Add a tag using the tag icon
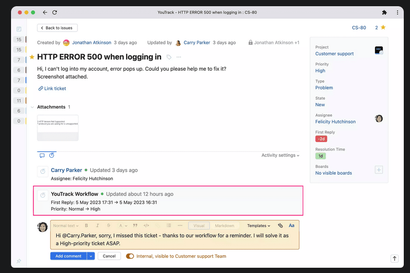 (x=169, y=57)
